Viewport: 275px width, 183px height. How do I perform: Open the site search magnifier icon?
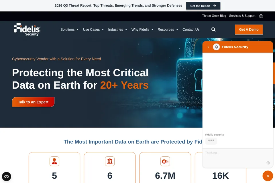(x=213, y=30)
